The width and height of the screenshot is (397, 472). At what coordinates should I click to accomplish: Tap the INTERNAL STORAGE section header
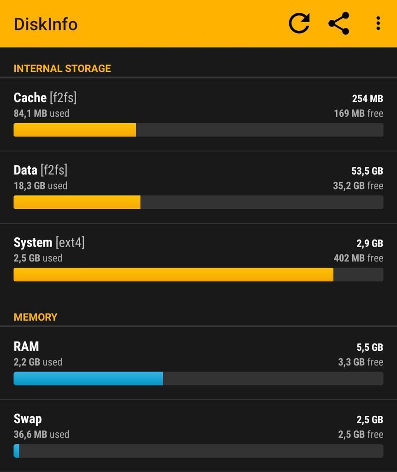coord(62,69)
